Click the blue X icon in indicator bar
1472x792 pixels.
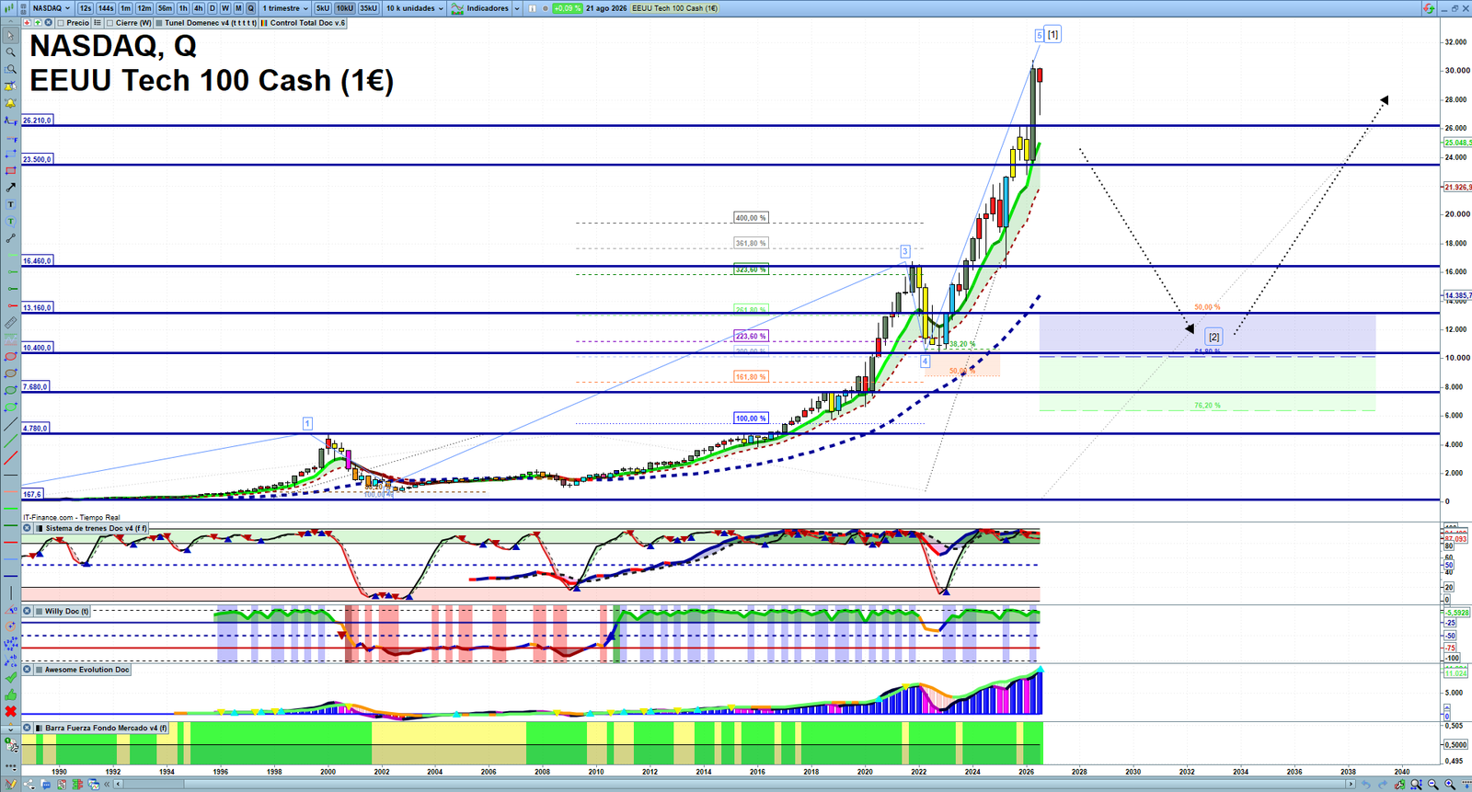point(48,23)
